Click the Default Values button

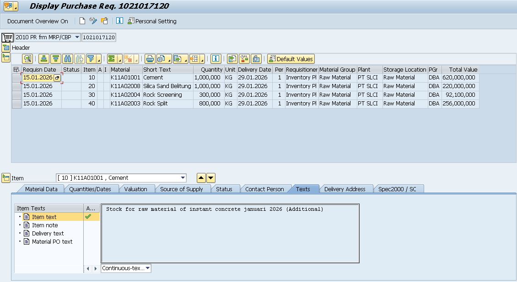coord(291,59)
